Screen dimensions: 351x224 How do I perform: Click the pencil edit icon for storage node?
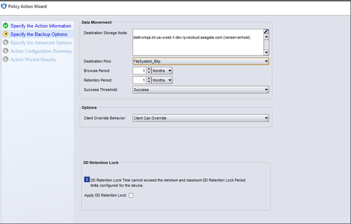pyautogui.click(x=266, y=31)
